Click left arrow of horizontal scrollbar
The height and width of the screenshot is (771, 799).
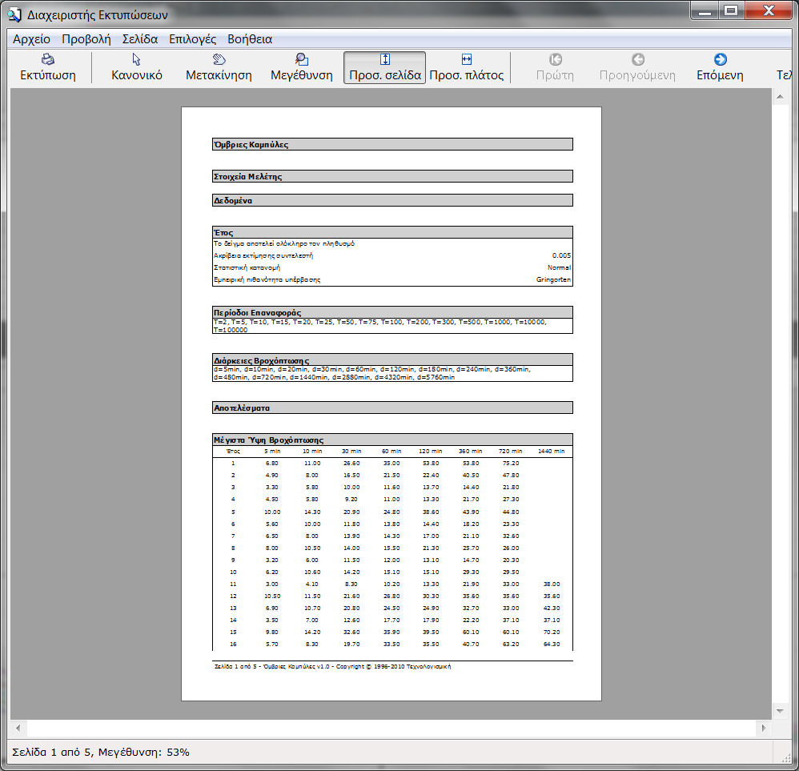coord(18,729)
